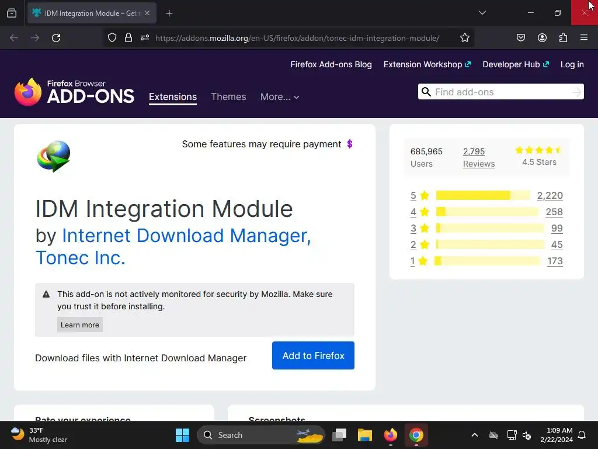Open the Windows Start menu

[x=182, y=435]
